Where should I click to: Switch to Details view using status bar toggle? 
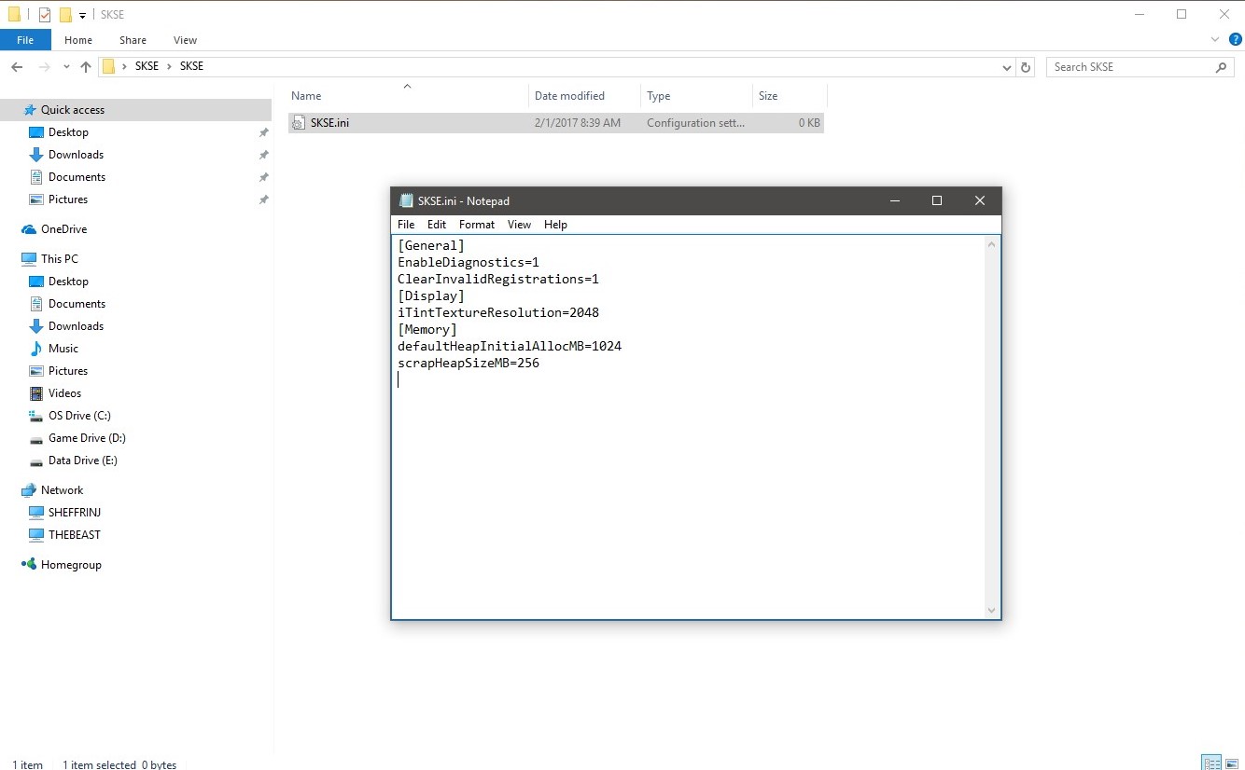[1211, 763]
